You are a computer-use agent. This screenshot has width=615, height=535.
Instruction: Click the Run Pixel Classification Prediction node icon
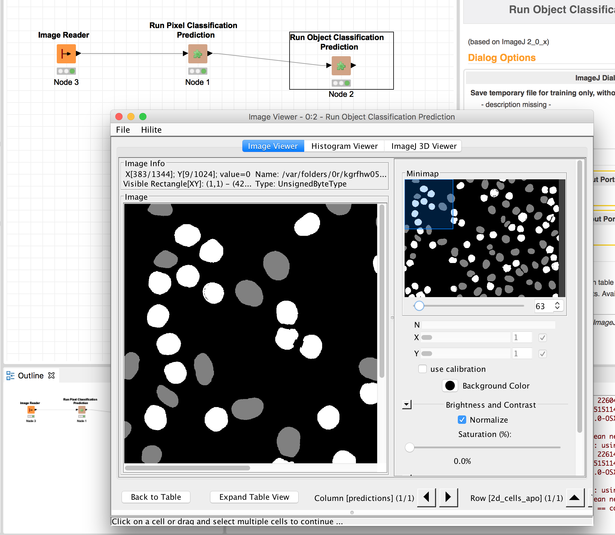click(198, 54)
